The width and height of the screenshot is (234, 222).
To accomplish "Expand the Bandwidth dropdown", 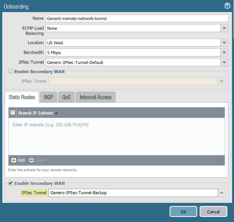I will tap(224, 52).
